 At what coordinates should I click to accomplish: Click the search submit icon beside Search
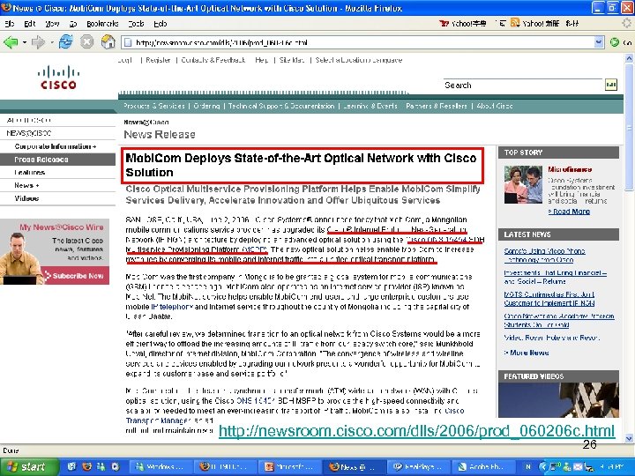tap(610, 85)
